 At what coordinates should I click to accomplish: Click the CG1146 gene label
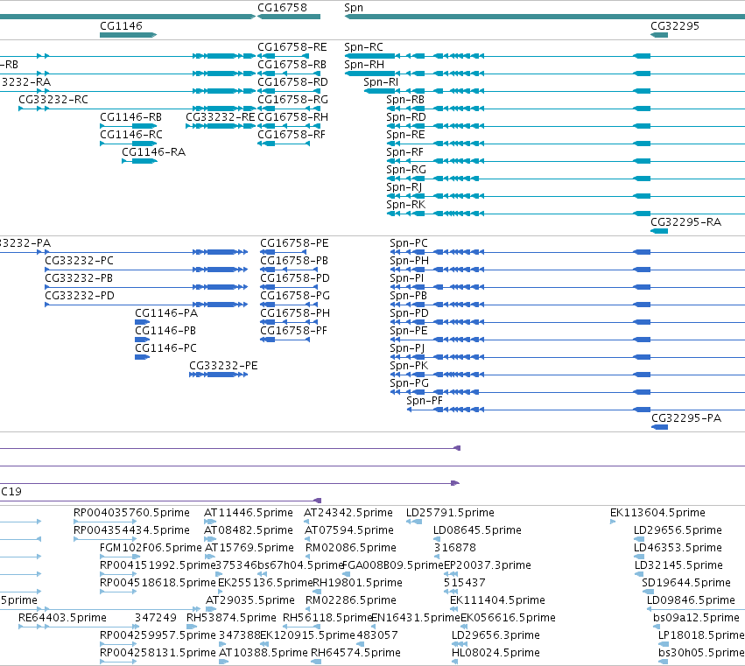point(121,25)
